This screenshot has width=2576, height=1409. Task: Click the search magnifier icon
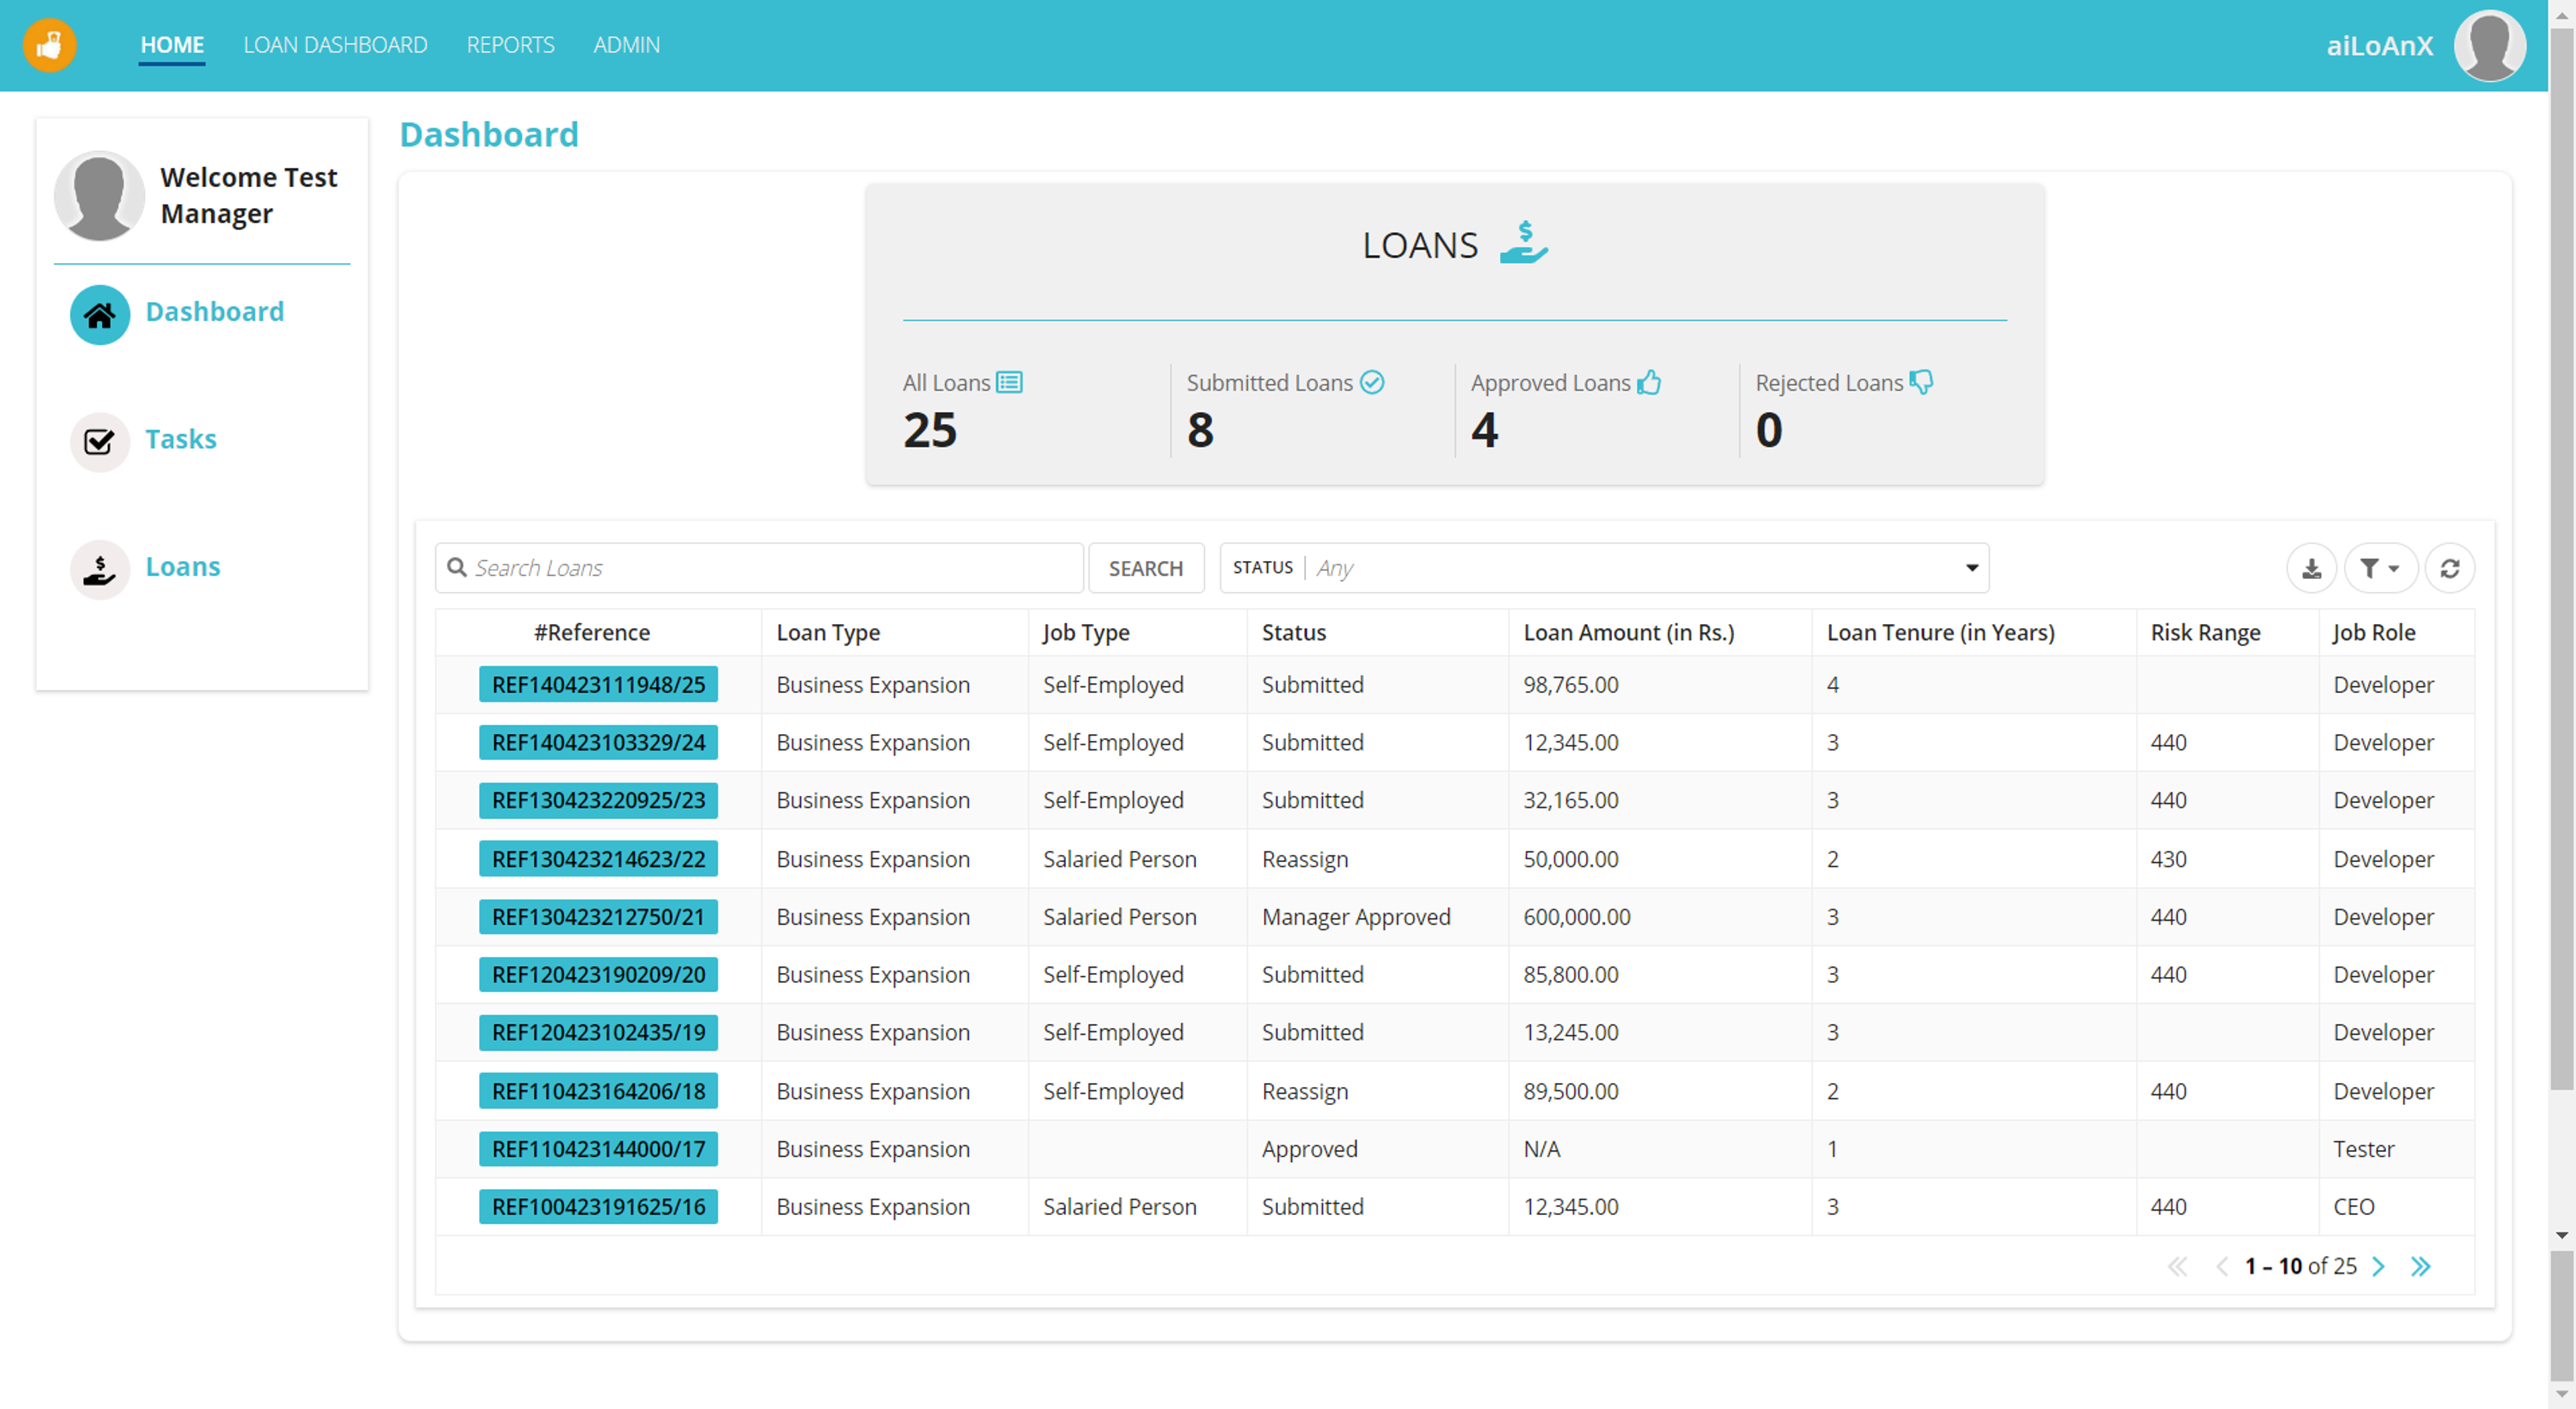[457, 568]
